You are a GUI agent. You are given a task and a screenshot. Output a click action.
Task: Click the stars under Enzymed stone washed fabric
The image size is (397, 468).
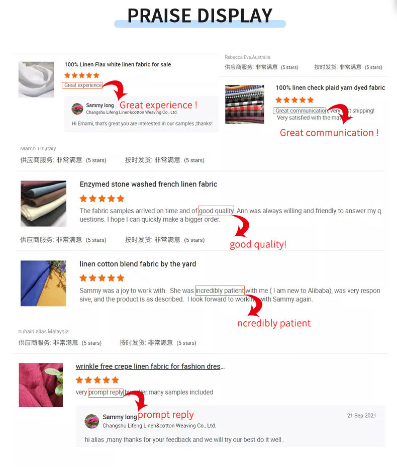click(102, 199)
